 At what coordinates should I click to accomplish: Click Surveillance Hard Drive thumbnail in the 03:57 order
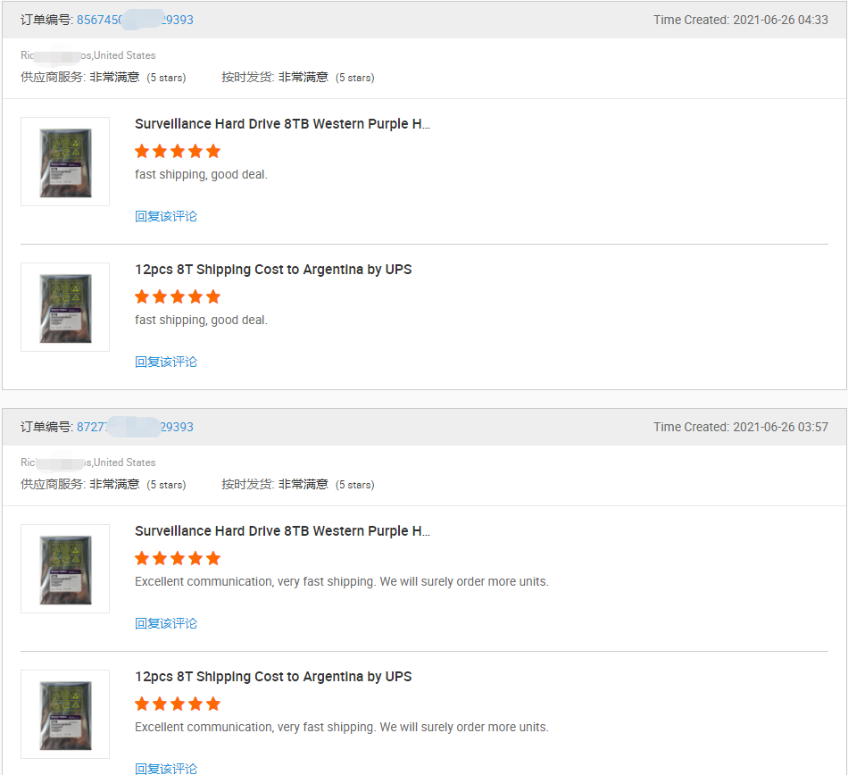pos(65,569)
